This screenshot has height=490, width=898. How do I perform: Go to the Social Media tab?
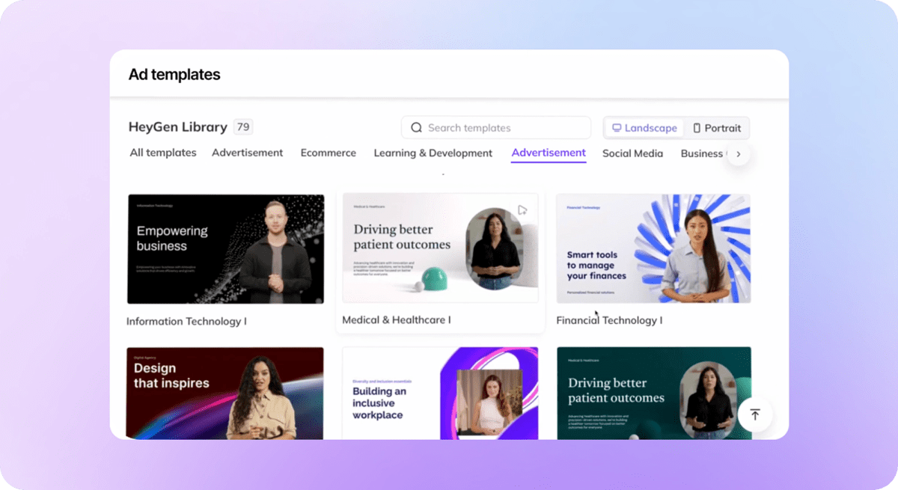coord(632,153)
